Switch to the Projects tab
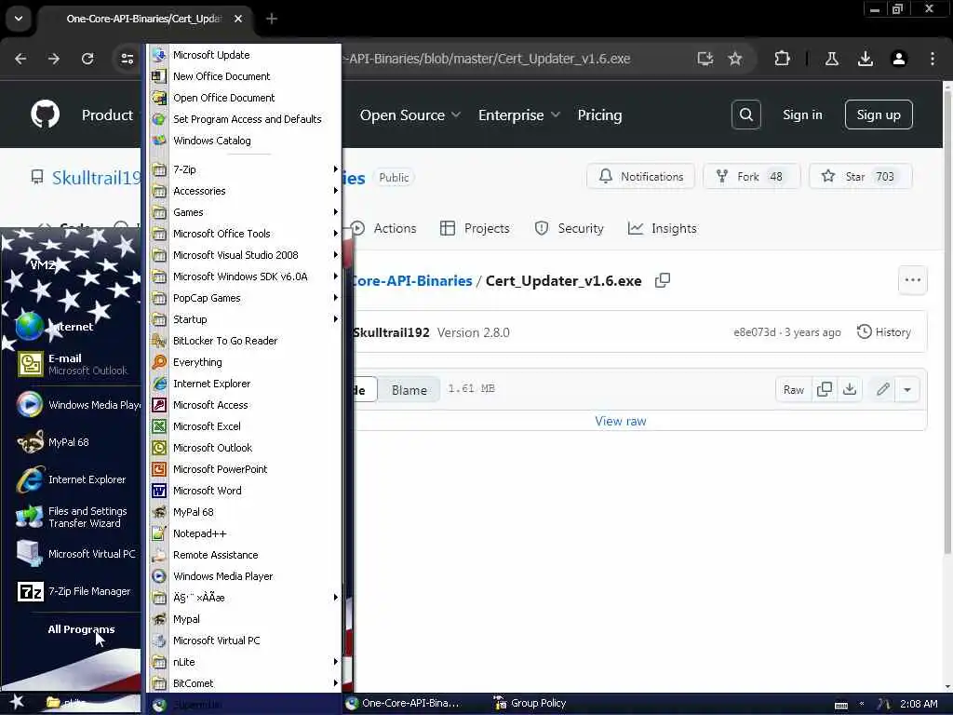Screen dimensions: 953x715 pyautogui.click(x=475, y=229)
